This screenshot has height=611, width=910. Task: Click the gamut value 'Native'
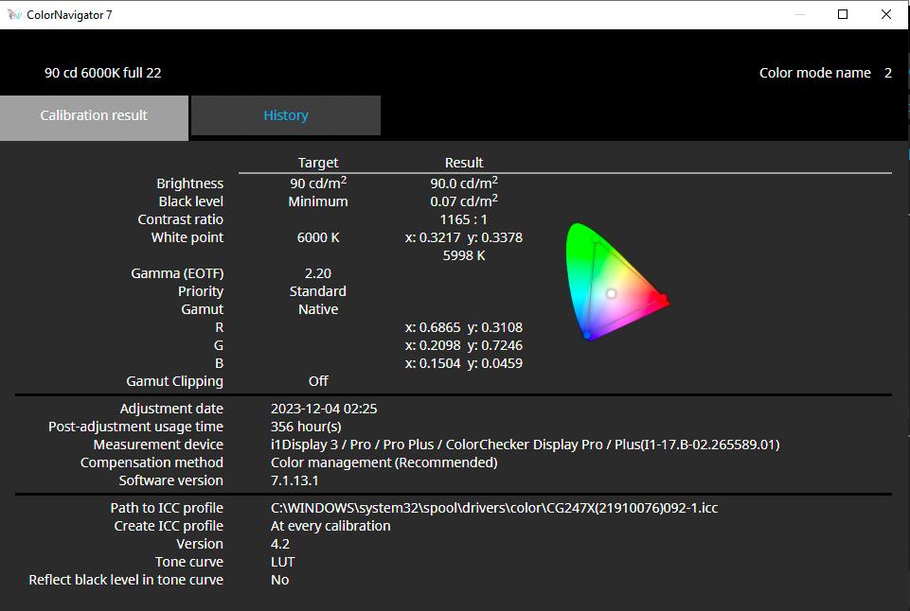tap(318, 309)
